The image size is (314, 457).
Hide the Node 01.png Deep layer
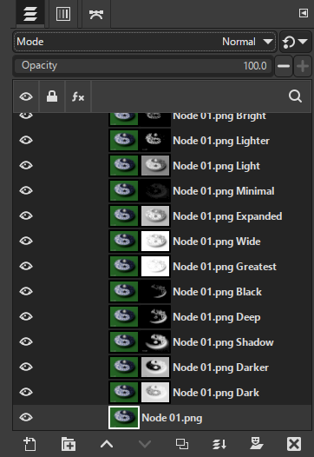click(26, 316)
